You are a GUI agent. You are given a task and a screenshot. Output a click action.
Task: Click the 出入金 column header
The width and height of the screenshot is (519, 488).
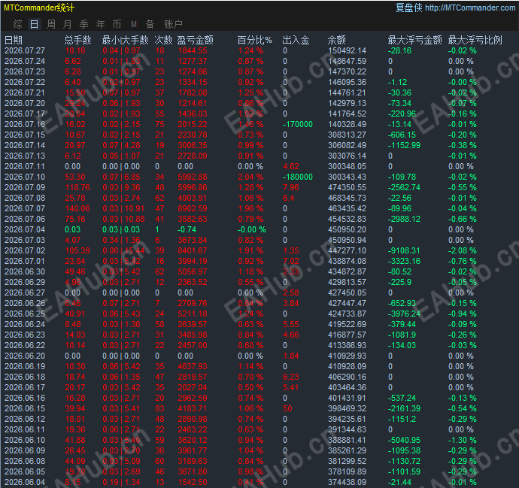296,40
